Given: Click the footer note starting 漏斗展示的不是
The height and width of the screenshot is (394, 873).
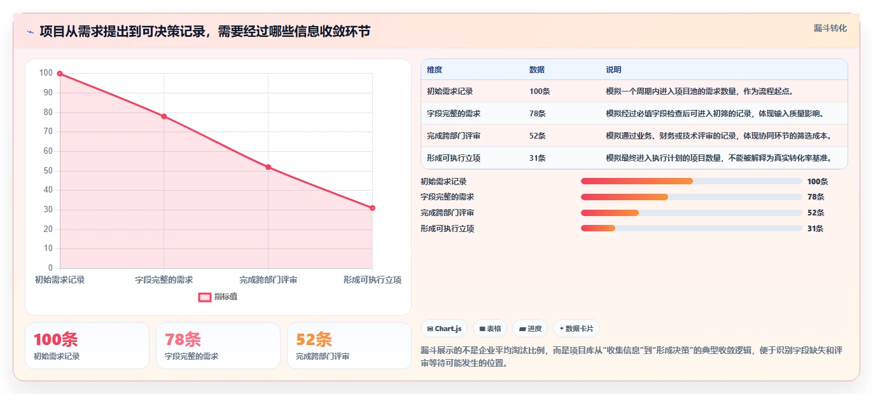Looking at the screenshot, I should point(631,357).
